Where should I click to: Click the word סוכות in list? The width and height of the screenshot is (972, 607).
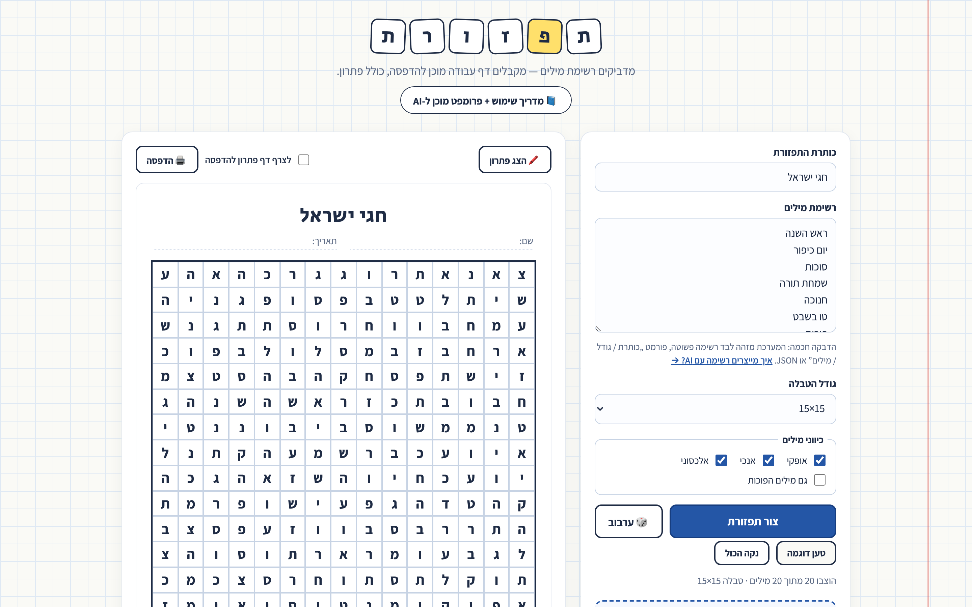[x=816, y=267]
